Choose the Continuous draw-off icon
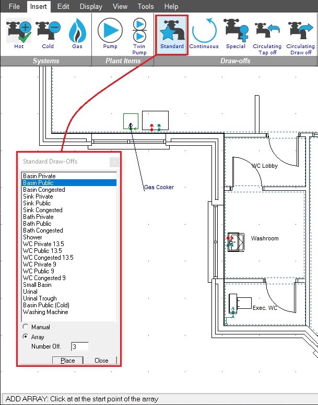318x405 pixels. 204,33
